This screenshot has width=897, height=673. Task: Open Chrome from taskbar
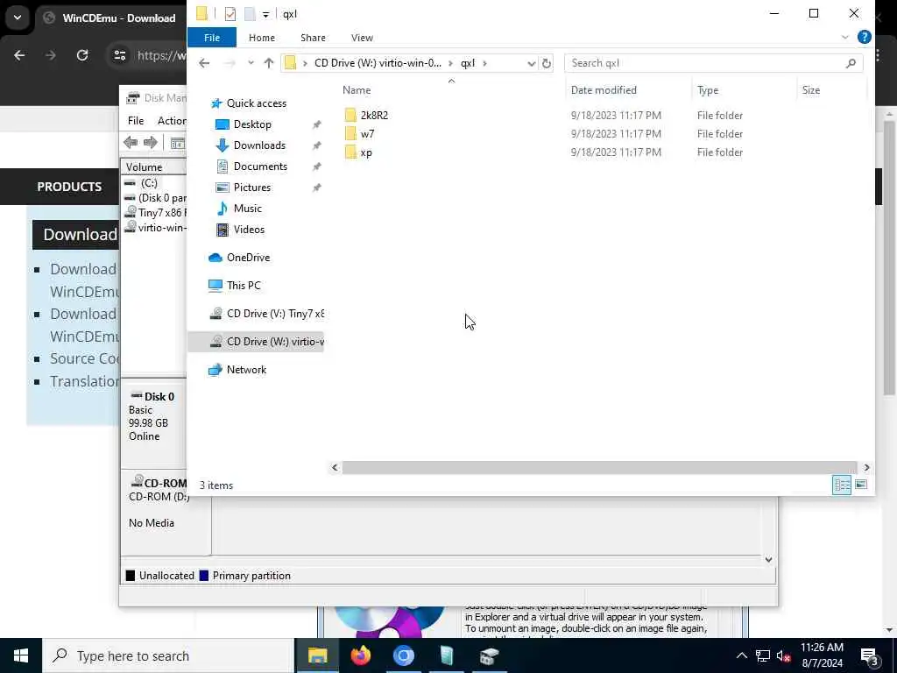point(403,655)
